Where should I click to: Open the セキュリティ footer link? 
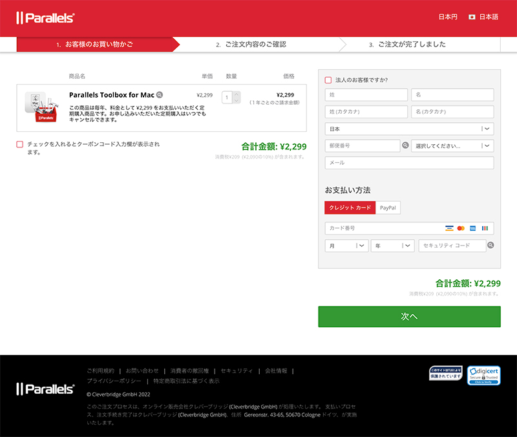click(x=237, y=370)
